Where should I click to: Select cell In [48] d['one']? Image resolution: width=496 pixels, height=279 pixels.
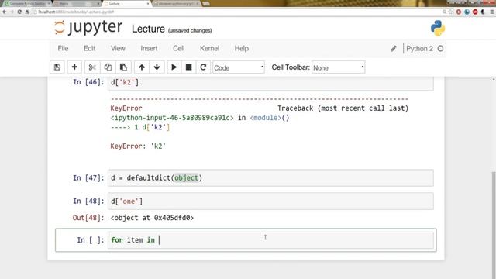click(270, 201)
